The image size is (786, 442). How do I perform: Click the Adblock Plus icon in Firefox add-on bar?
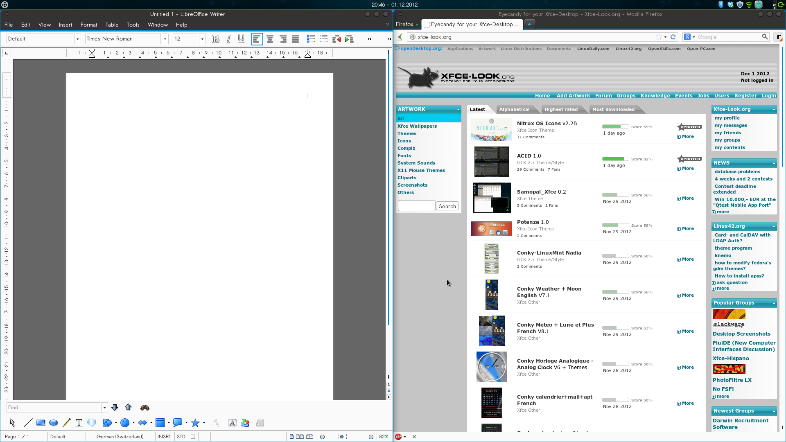pos(398,437)
